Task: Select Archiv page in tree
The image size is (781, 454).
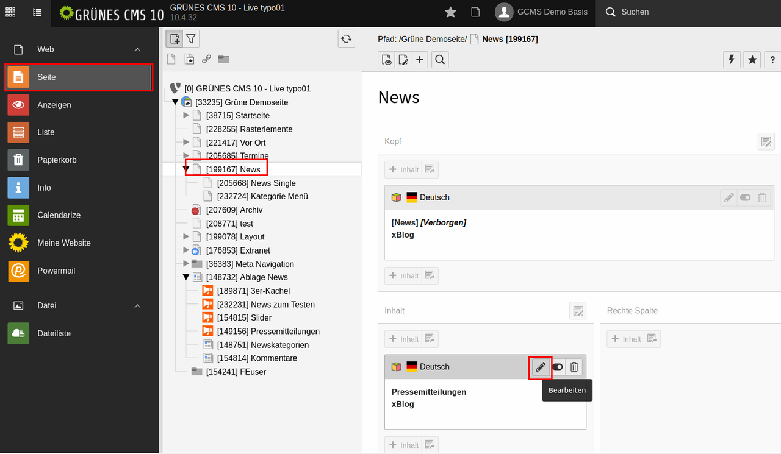Action: [x=234, y=210]
